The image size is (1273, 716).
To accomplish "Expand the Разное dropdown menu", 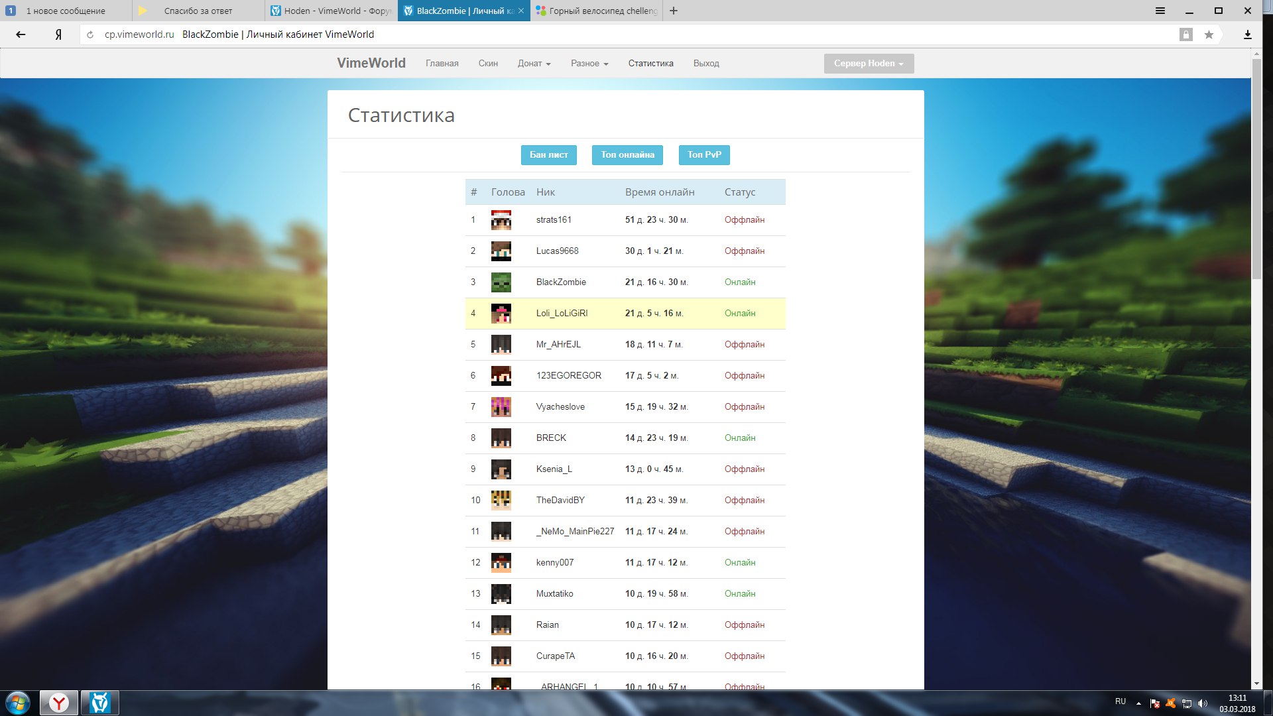I will coord(589,64).
